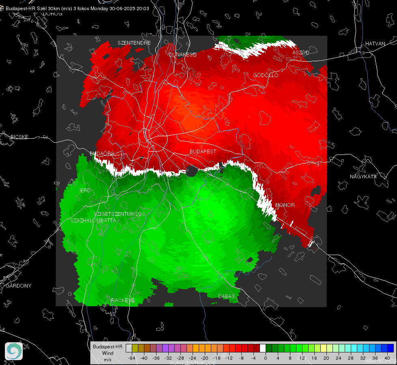Click the 'GARDONY' town label

pyautogui.click(x=19, y=286)
